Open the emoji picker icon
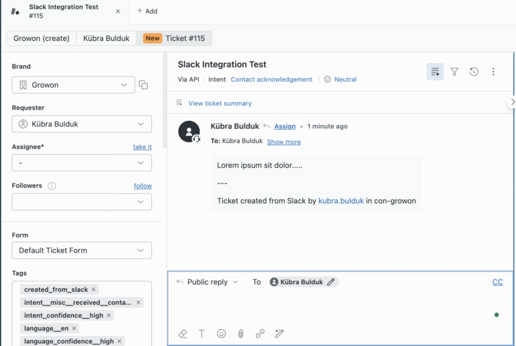 (221, 334)
